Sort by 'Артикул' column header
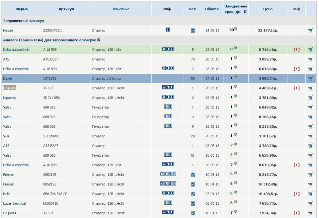The image size is (319, 218). tap(66, 9)
